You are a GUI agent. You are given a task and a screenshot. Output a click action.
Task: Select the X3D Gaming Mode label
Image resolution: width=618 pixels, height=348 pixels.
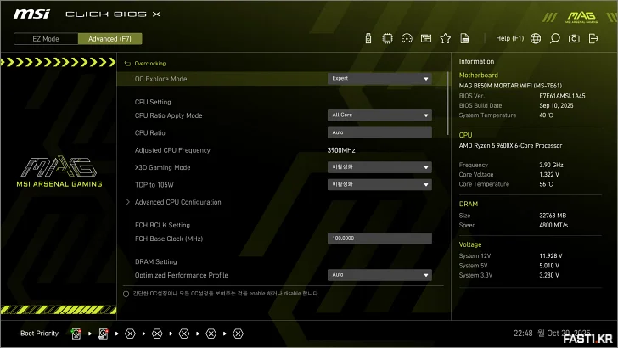(162, 167)
